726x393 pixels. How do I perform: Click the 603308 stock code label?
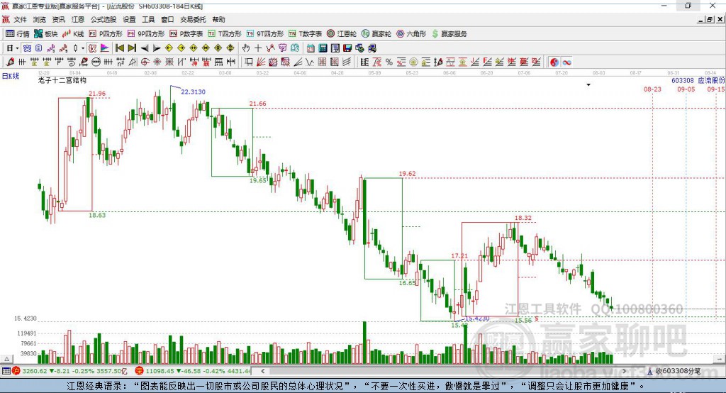click(x=683, y=81)
